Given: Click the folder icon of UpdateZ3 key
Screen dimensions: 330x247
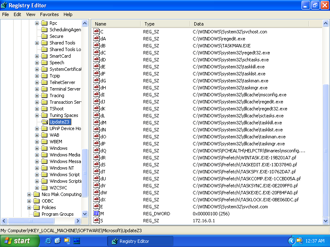Looking at the screenshot, I should click(45, 121).
